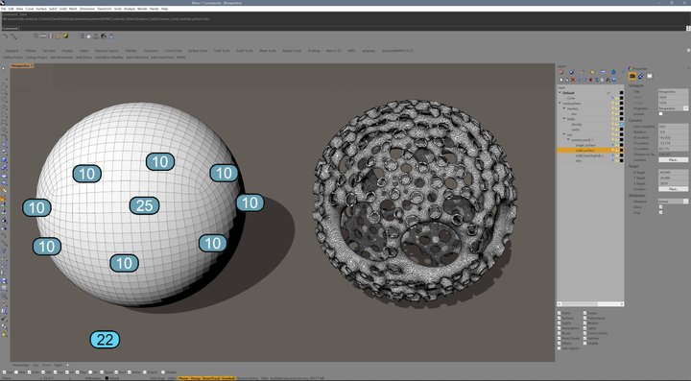Click the list-panel icon in top toolbar
Screen dimensions: 691x381
tap(81, 36)
